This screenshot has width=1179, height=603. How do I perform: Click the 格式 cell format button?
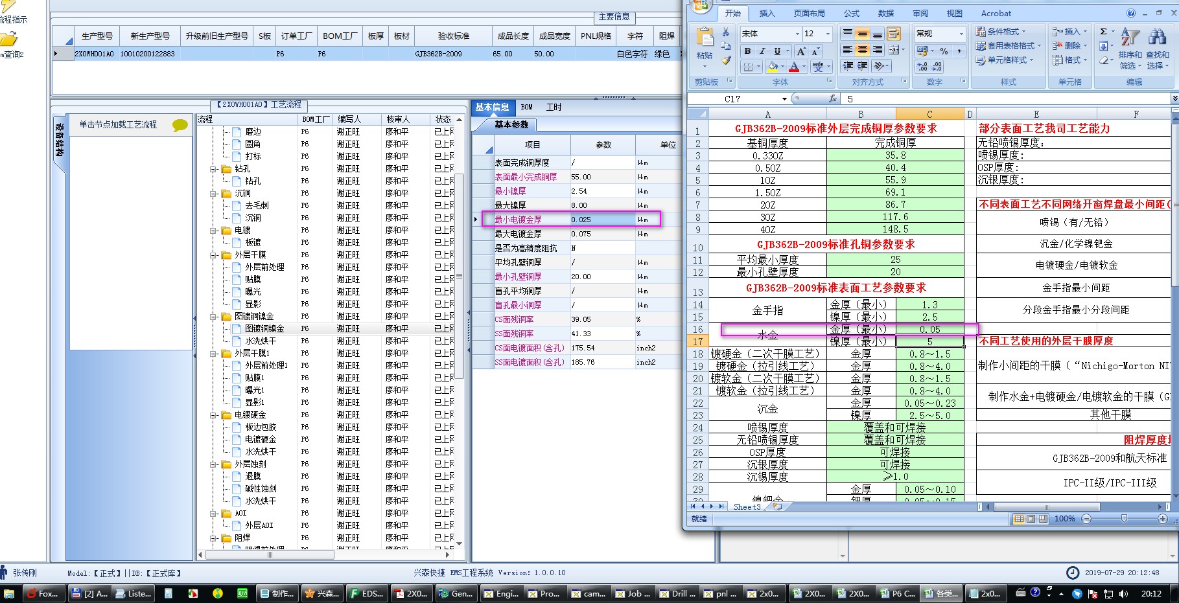1068,60
